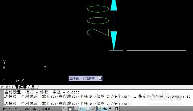This screenshot has width=193, height=111.
Task: Click the command window grip handle
Action: pos(2,91)
